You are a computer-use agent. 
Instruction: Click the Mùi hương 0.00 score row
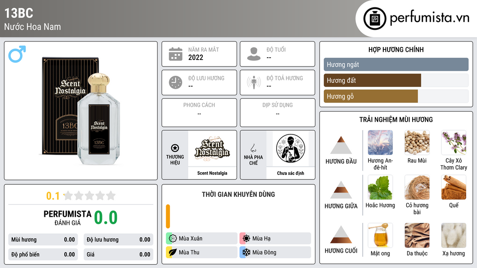(43, 240)
